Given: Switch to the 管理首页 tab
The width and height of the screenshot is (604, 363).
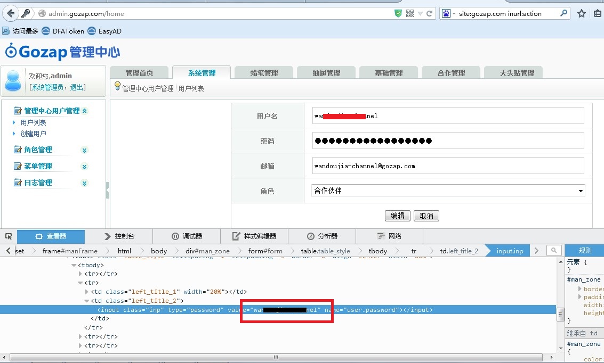Looking at the screenshot, I should pyautogui.click(x=139, y=73).
